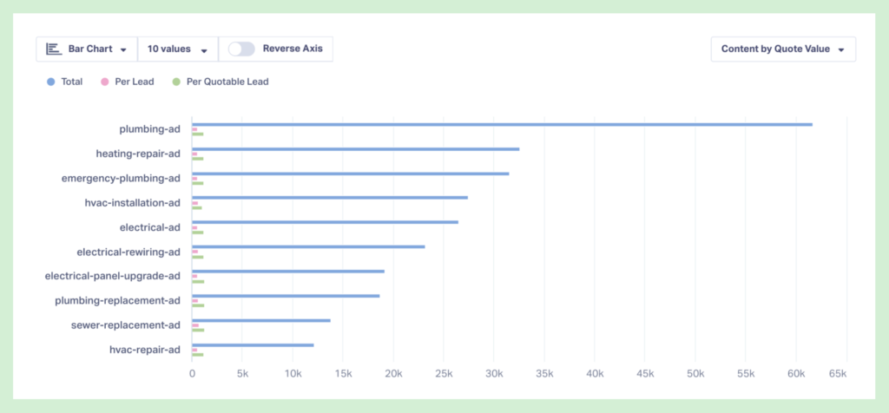Click the emergency-plumbing-ad axis label

point(121,179)
